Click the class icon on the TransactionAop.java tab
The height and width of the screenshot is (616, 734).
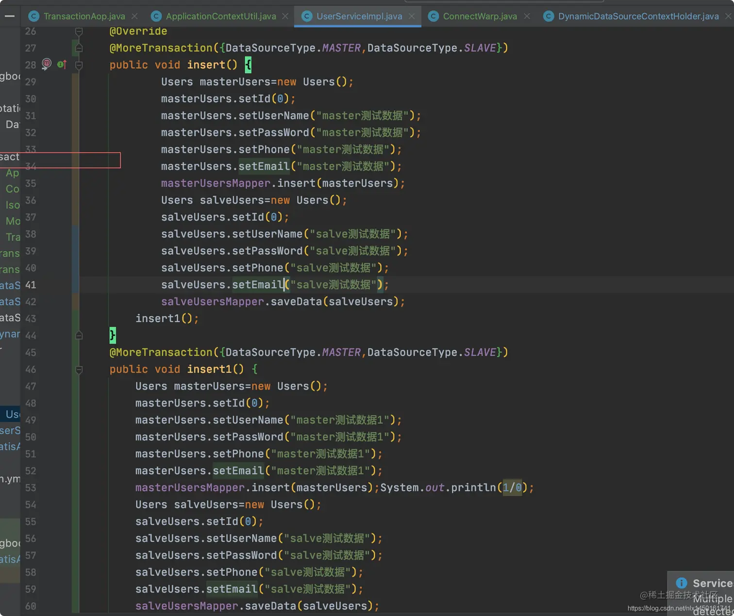(x=33, y=16)
